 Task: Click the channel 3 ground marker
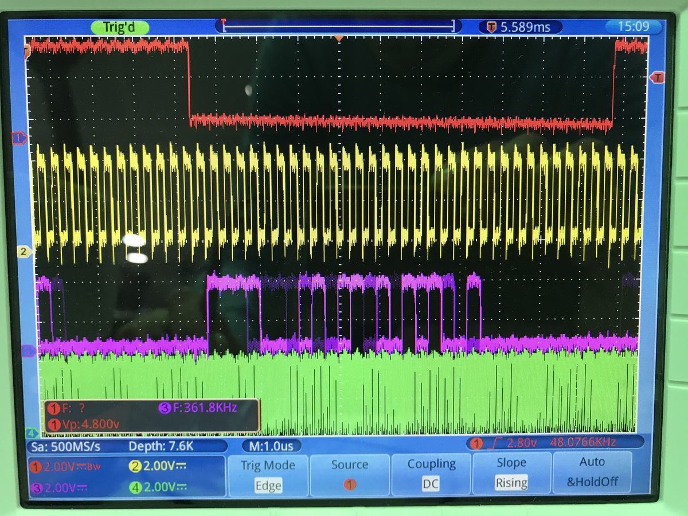pos(28,350)
